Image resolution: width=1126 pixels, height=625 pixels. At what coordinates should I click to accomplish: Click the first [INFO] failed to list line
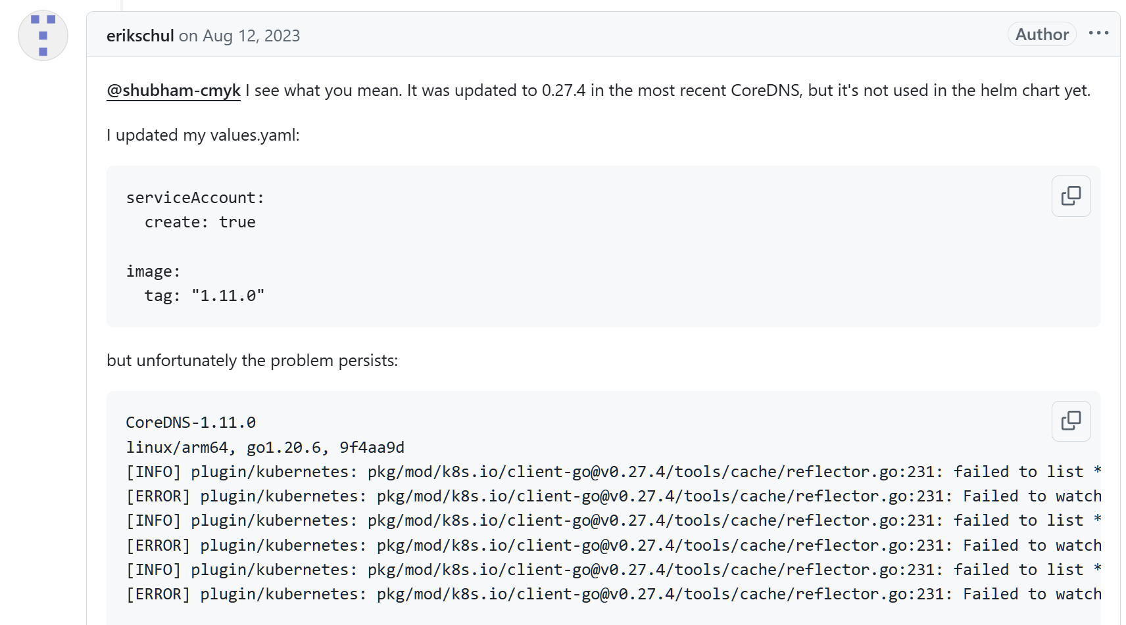(x=613, y=472)
